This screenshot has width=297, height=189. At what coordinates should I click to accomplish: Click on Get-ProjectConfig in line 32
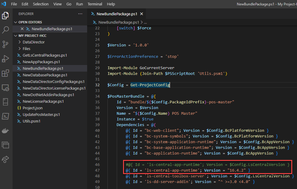150,85
